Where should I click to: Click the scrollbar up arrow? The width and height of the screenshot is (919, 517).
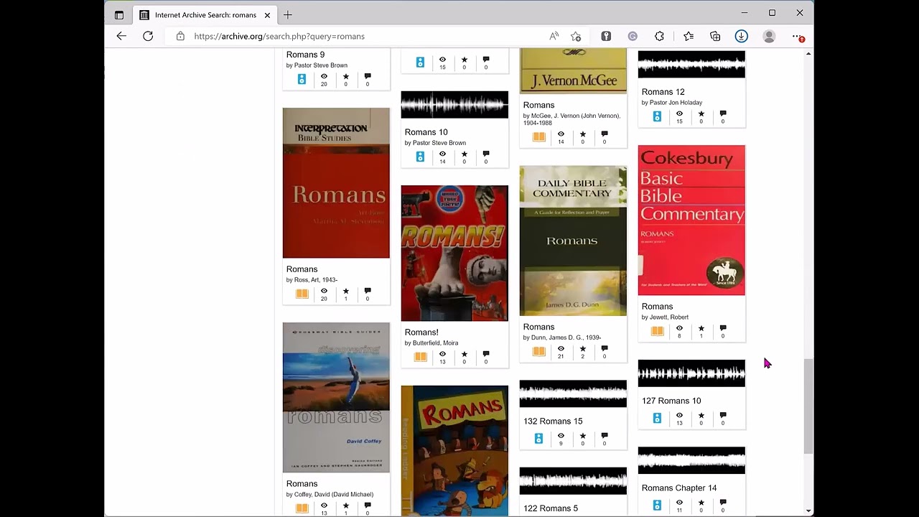pyautogui.click(x=808, y=54)
